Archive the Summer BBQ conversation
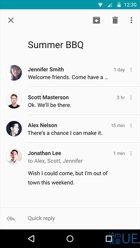Image resolution: width=140 pixels, height=248 pixels. (96, 20)
